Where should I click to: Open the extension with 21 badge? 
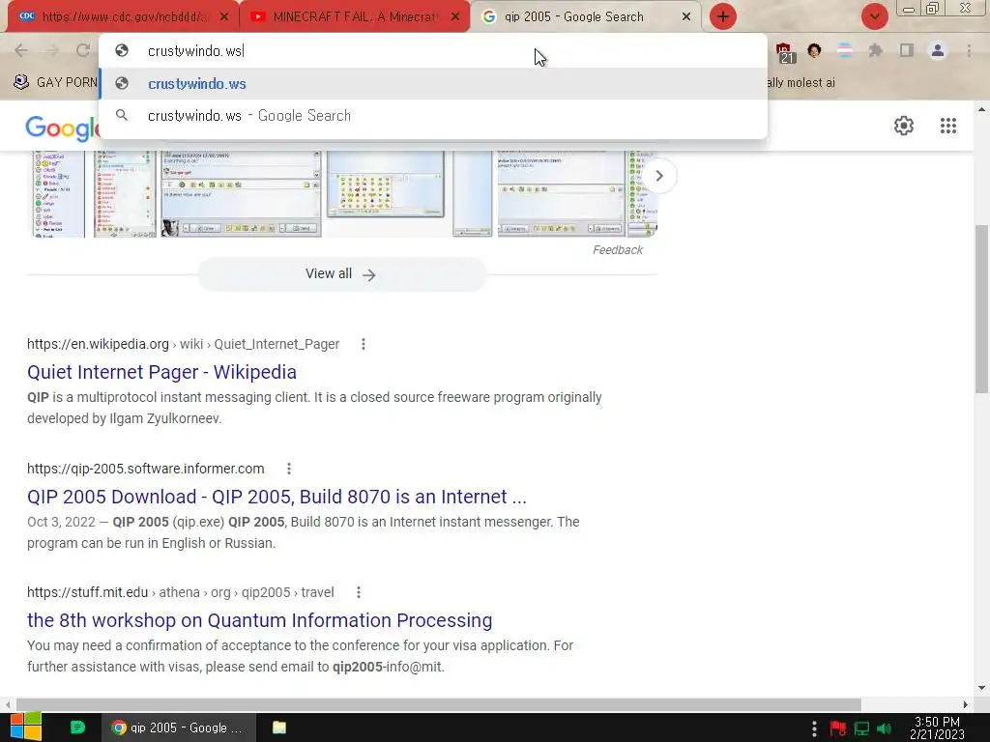point(784,52)
